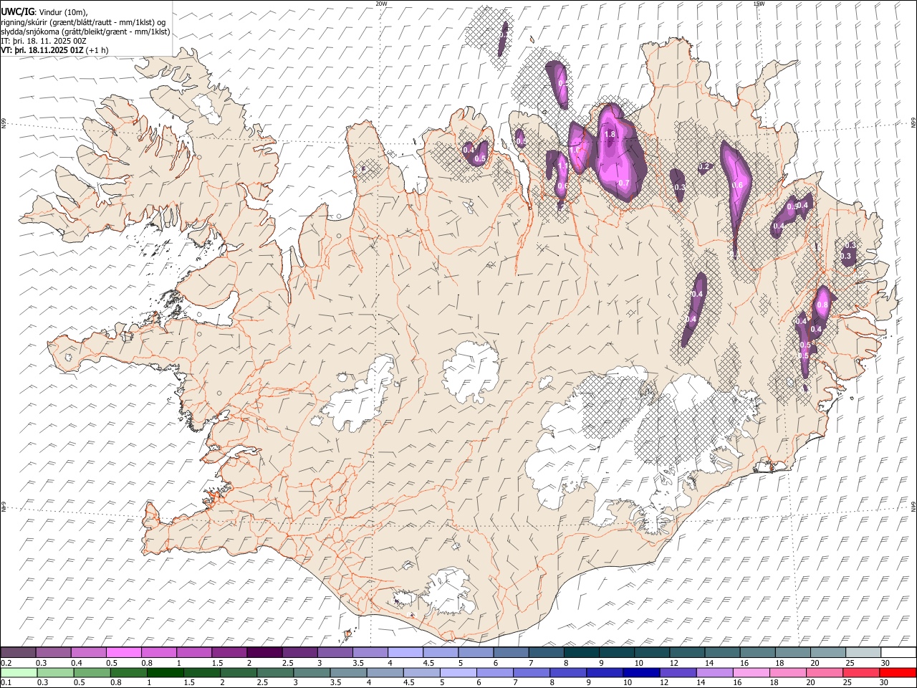Click the '15W' longitude label at the top
Image resolution: width=917 pixels, height=688 pixels.
(758, 4)
